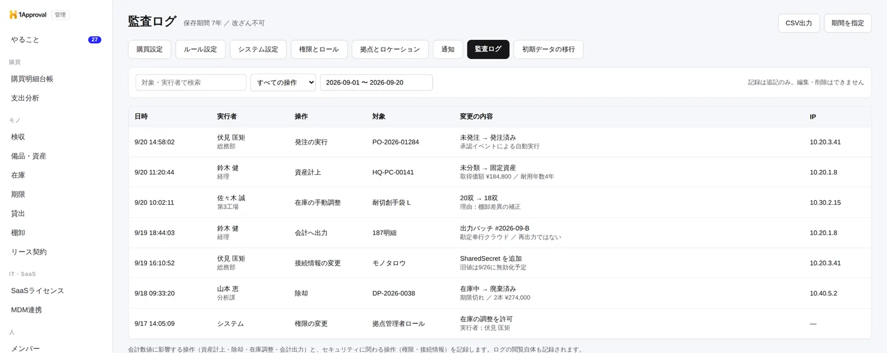
Task: Open the 権限とロール tab
Action: click(x=319, y=49)
